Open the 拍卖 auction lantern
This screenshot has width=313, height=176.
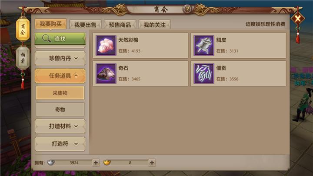pyautogui.click(x=23, y=58)
